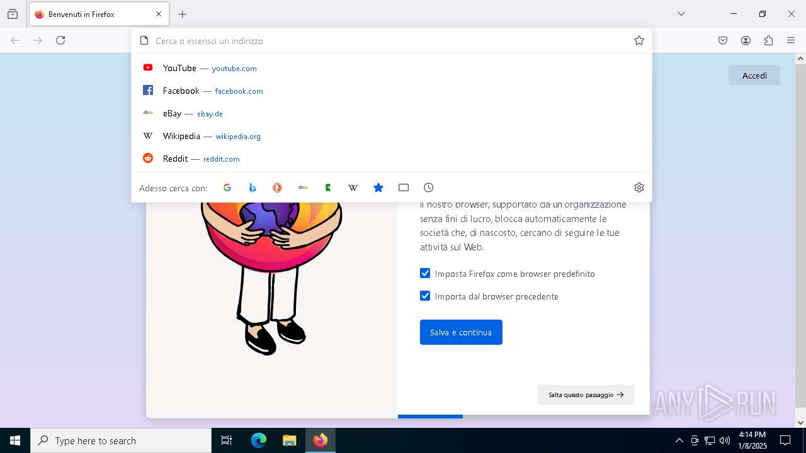Screen dimensions: 806x453
Task: Reload the current page
Action: (x=60, y=40)
